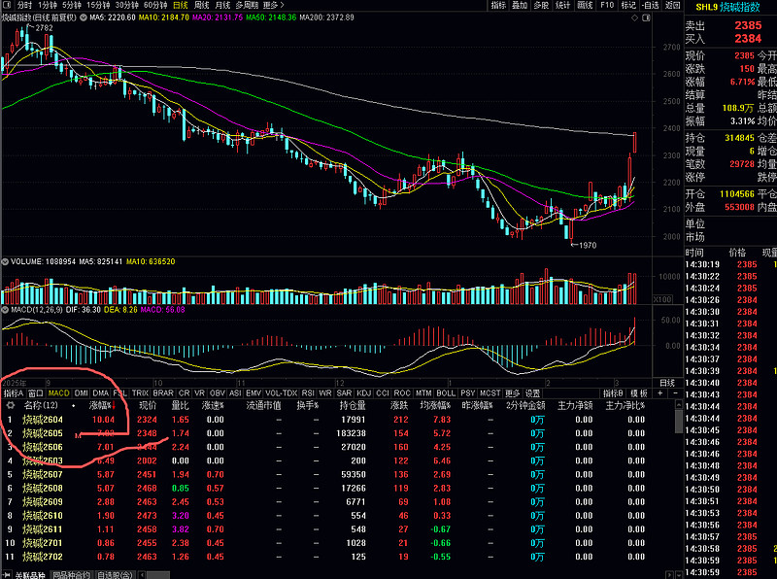Open the 画线 drawing tools
The width and height of the screenshot is (777, 579).
[585, 5]
